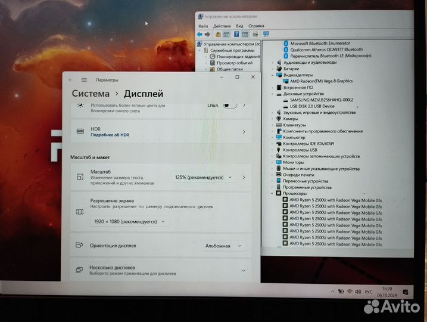This screenshot has width=427, height=322.
Task: Click the monitor icon beside Компьютер
Action: (x=279, y=137)
